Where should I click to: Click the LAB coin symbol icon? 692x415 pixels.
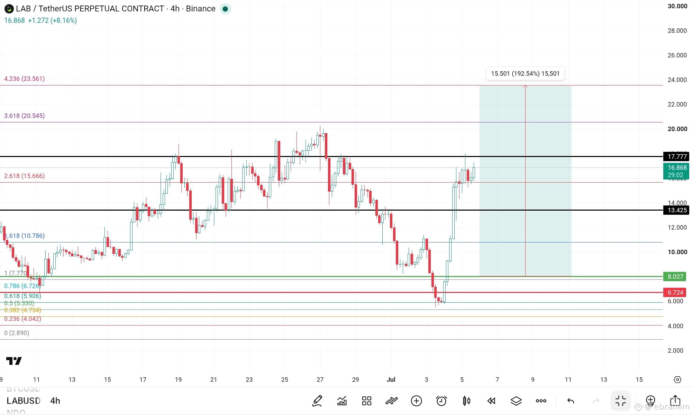click(x=9, y=9)
